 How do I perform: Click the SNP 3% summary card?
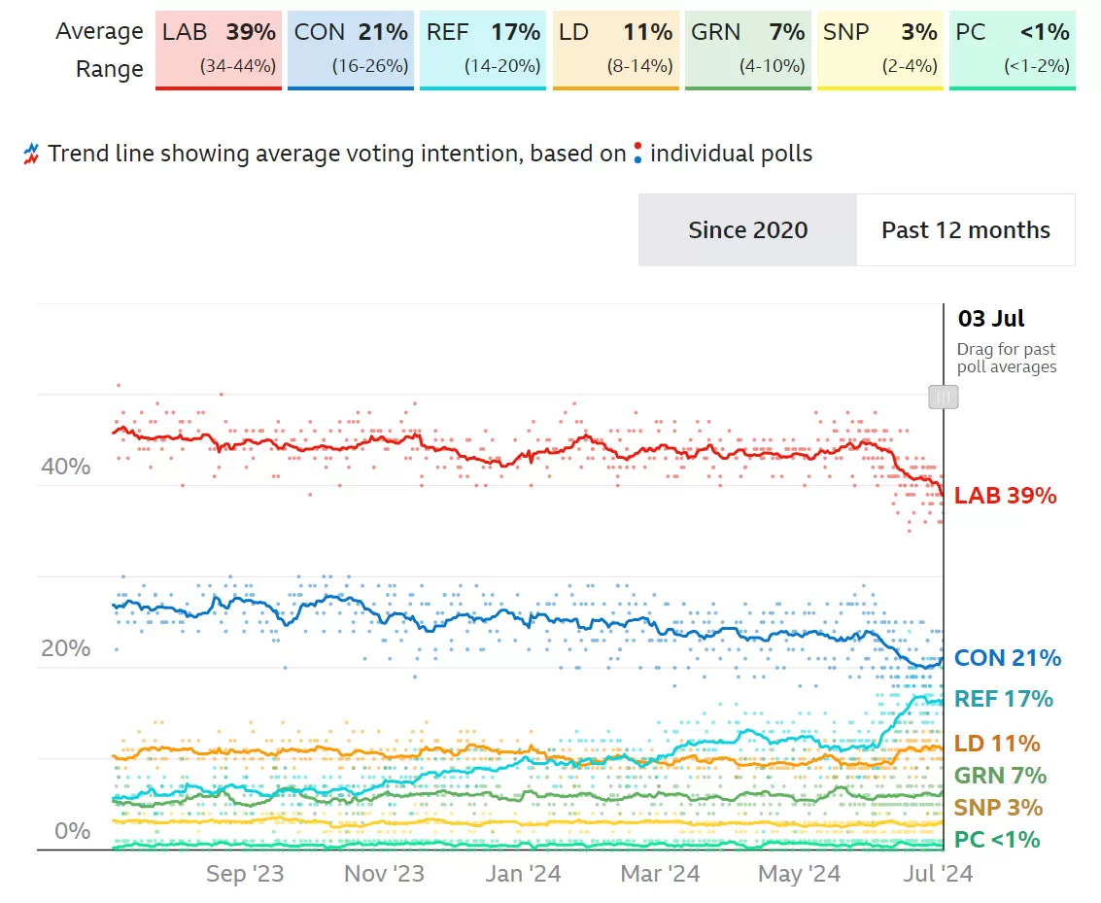879,50
